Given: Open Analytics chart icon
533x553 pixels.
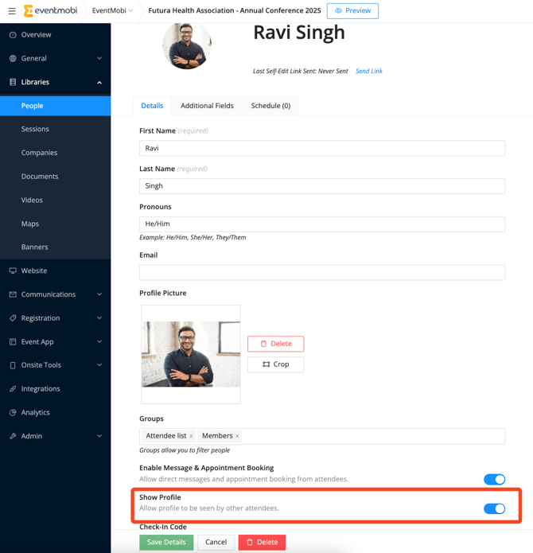Looking at the screenshot, I should pos(13,412).
